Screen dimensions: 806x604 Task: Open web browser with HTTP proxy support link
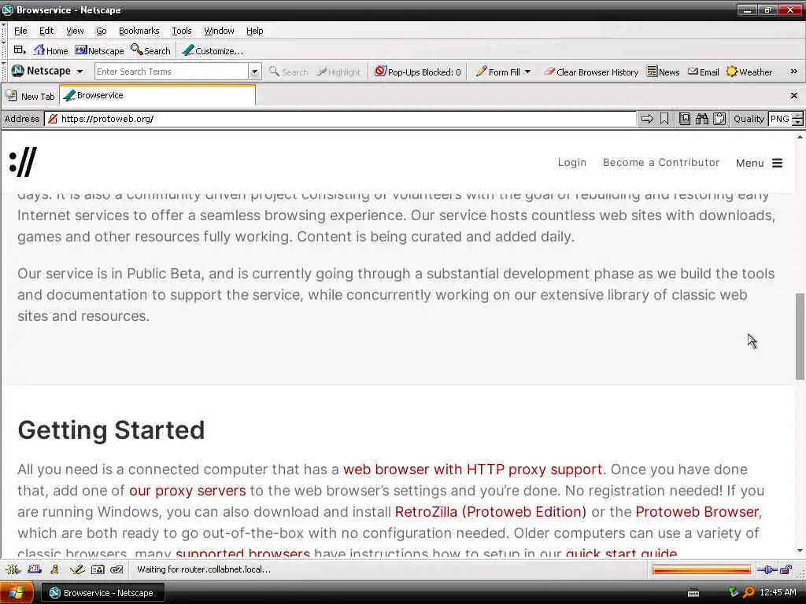tap(472, 469)
